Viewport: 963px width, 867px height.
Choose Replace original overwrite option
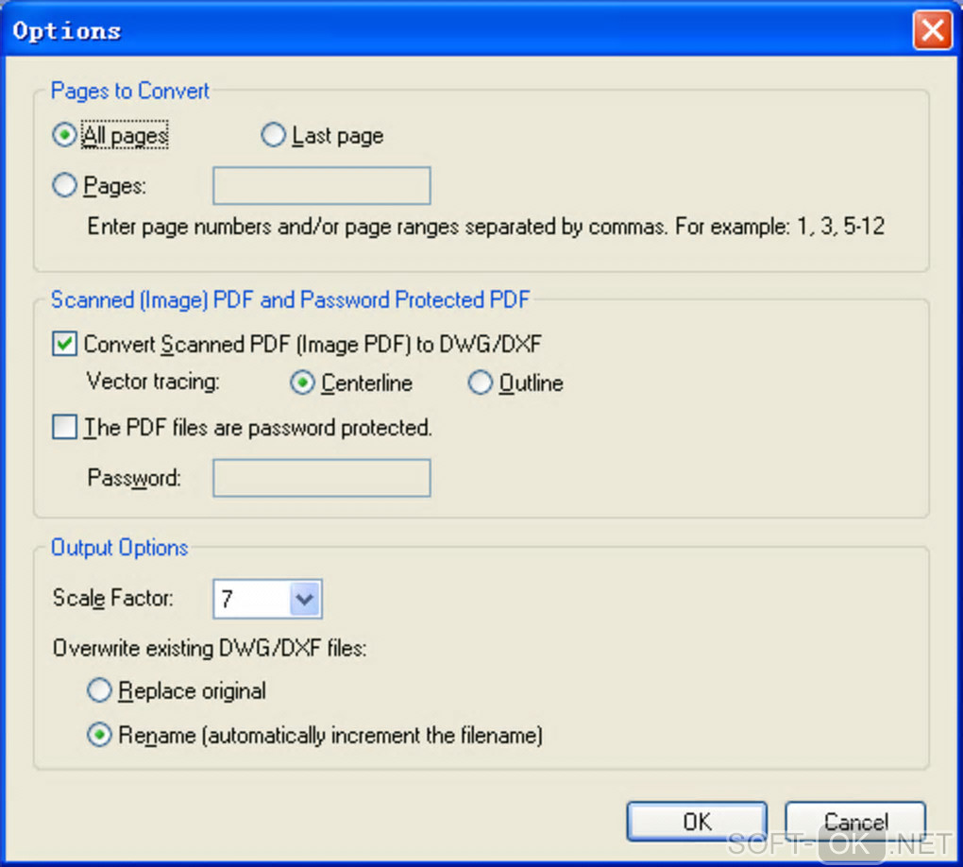[99, 690]
